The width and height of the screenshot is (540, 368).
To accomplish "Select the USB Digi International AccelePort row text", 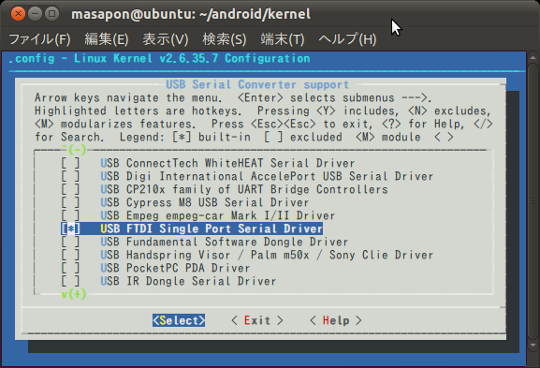I will tap(267, 176).
